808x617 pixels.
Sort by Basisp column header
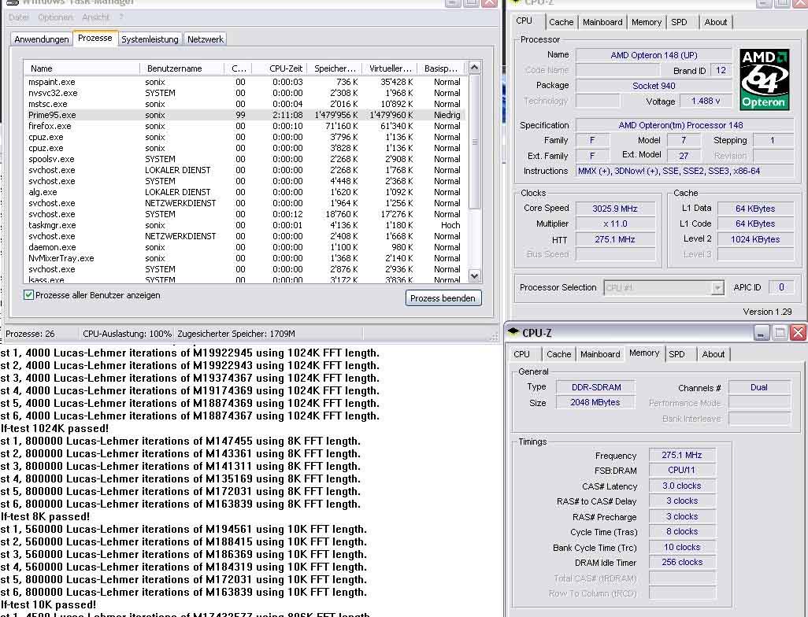pyautogui.click(x=440, y=68)
